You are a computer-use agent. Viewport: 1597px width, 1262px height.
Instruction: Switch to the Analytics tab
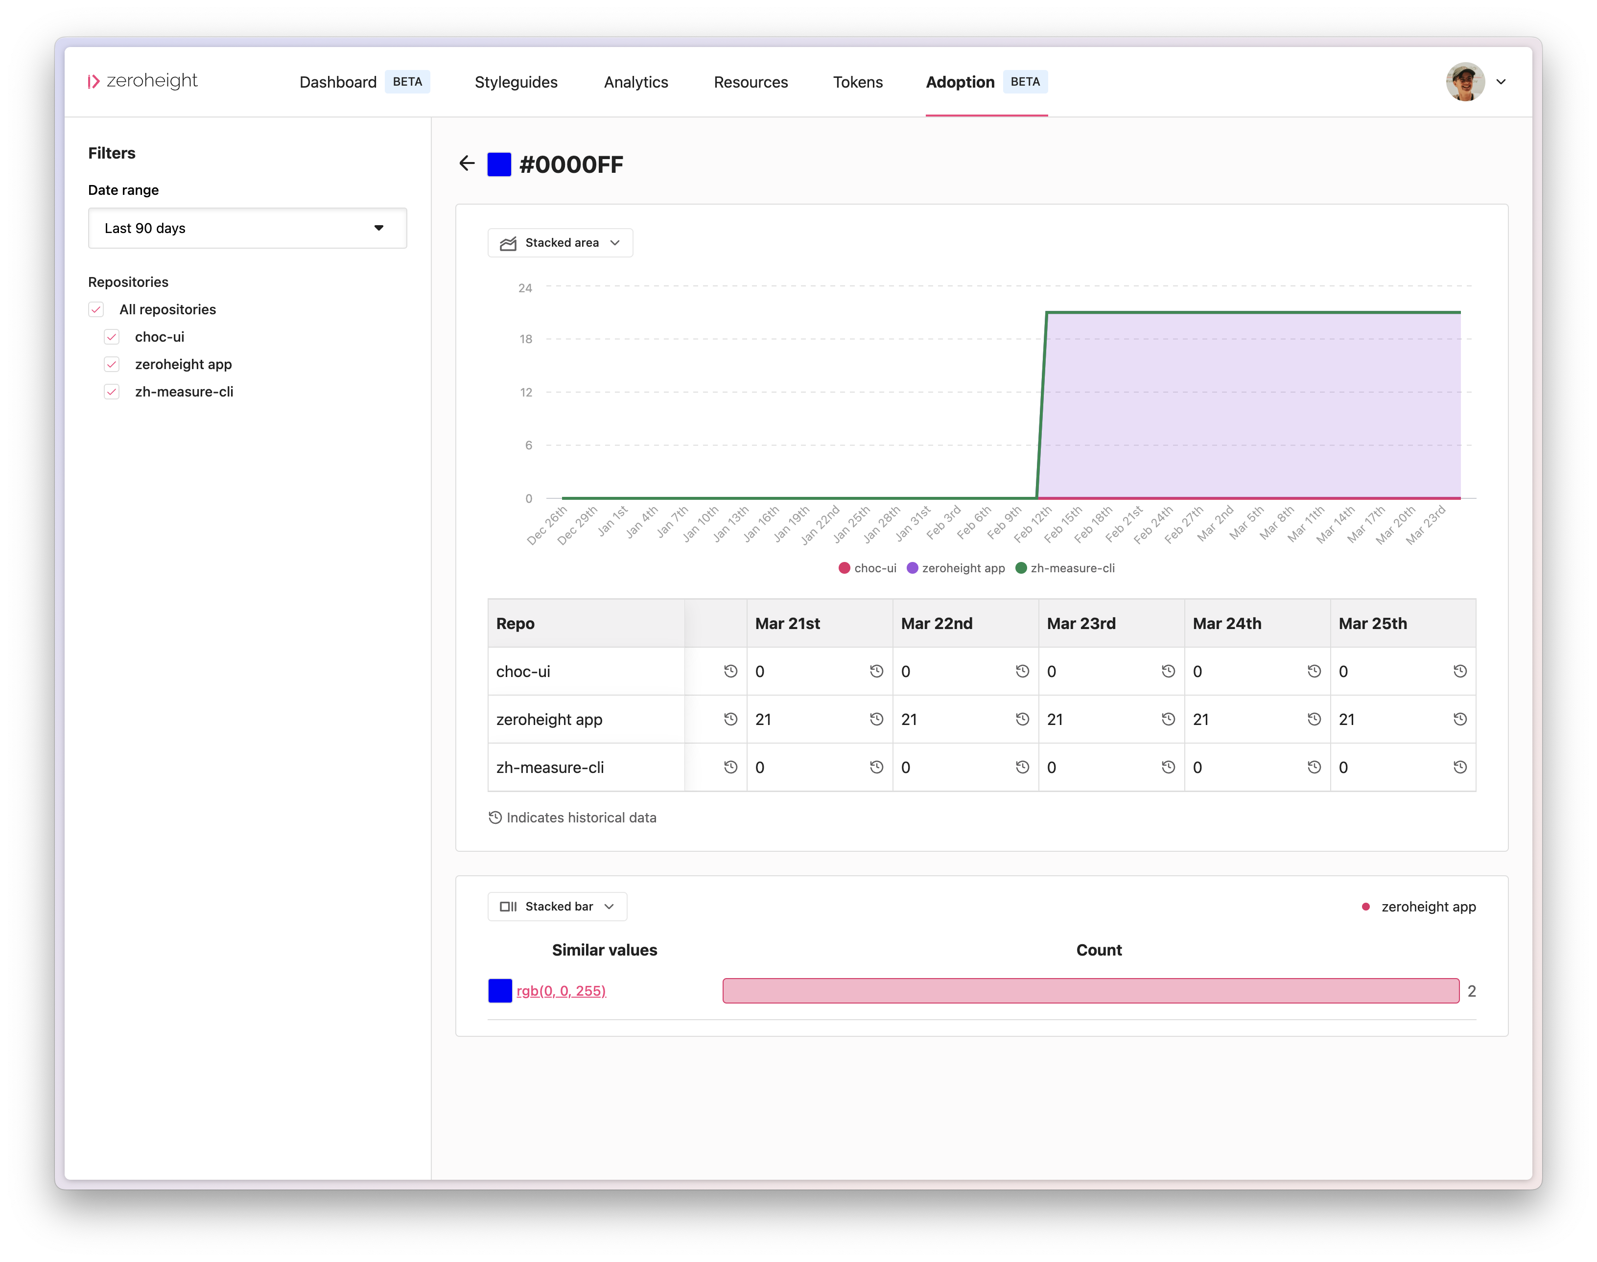(x=635, y=82)
